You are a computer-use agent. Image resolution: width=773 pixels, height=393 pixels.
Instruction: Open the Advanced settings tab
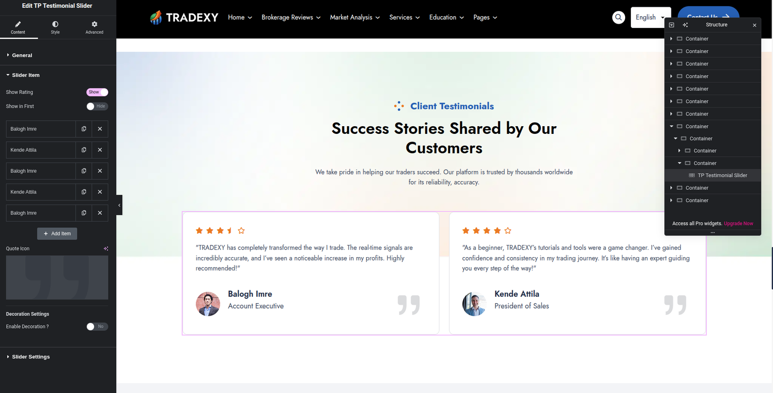pos(94,27)
